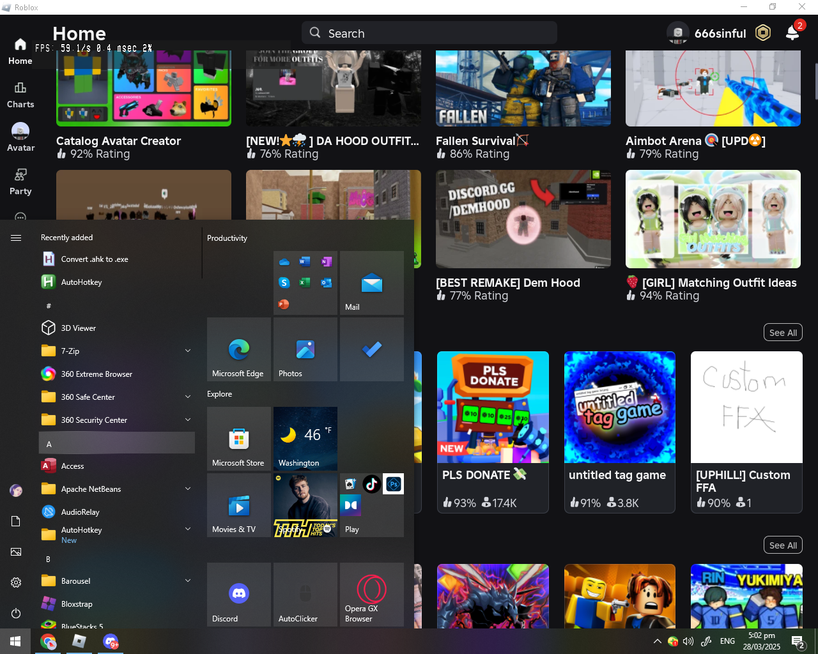Open the Mail tile
The width and height of the screenshot is (818, 654).
pos(372,283)
